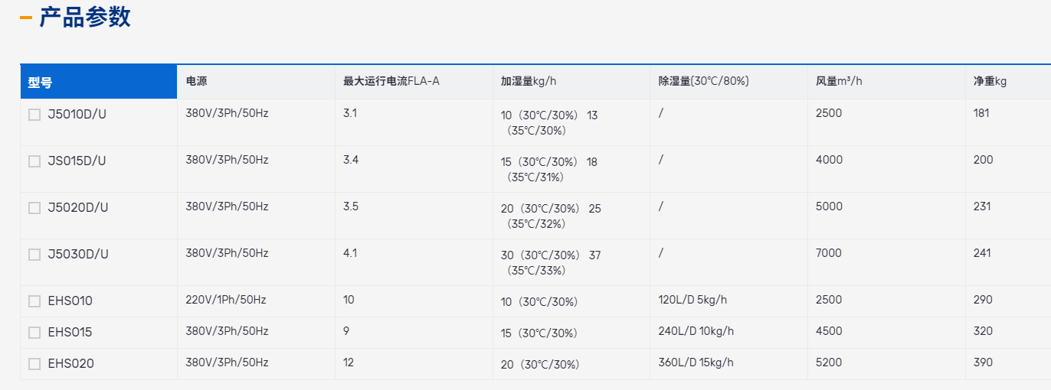
Task: Click the net weight 320
Action: [984, 331]
